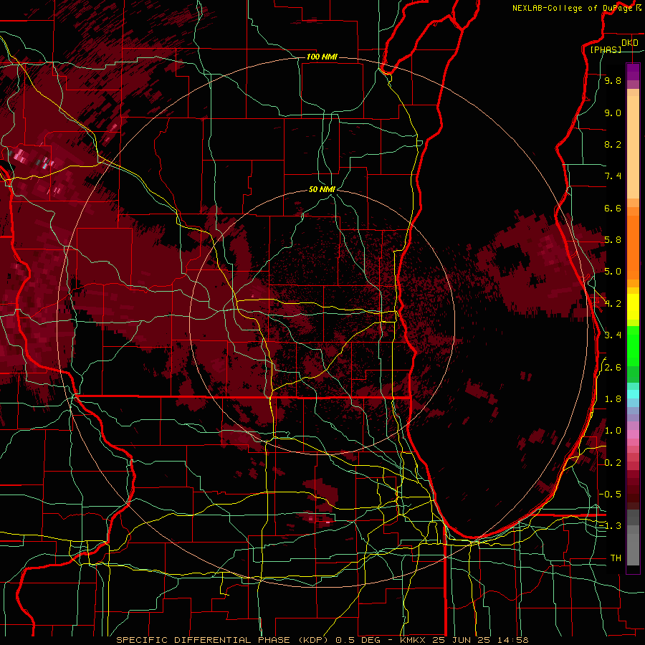
Task: Click the 5.8 value on the scale
Action: 613,240
